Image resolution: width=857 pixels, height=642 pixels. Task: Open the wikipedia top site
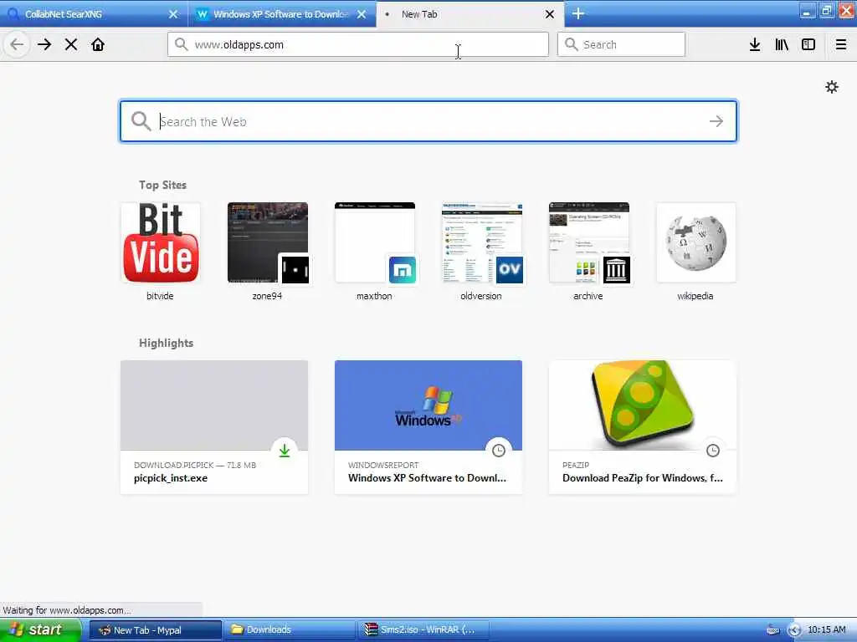(x=695, y=252)
